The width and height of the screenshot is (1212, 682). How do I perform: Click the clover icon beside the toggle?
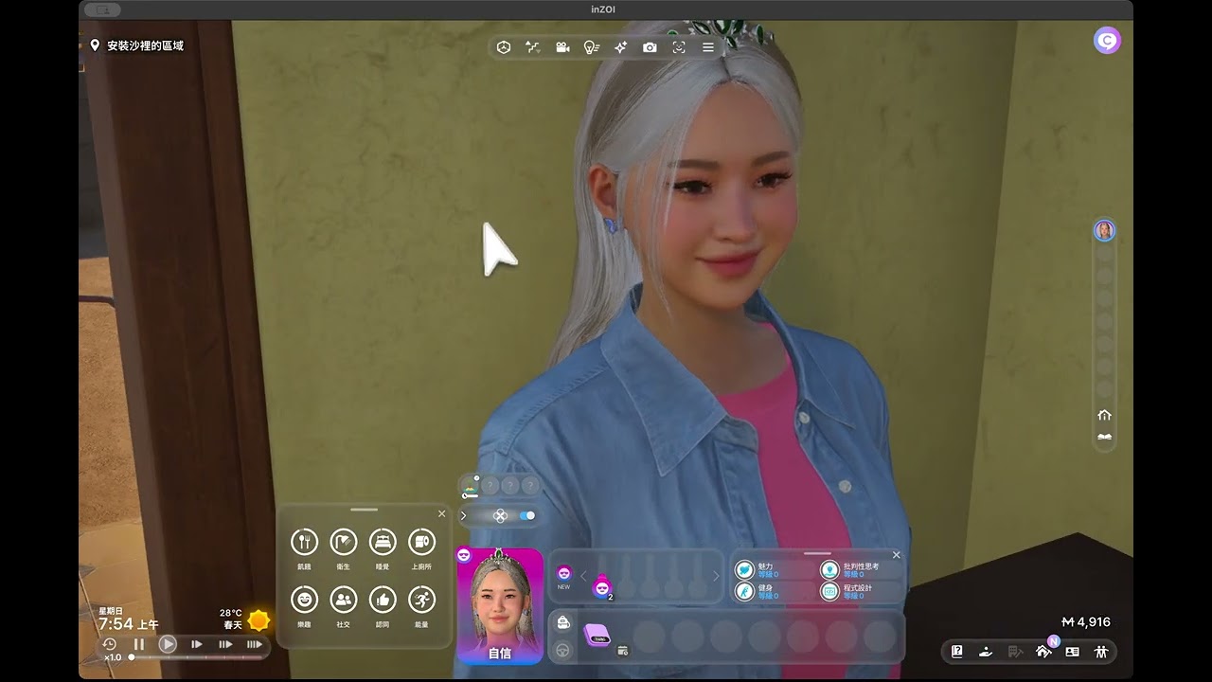point(500,515)
